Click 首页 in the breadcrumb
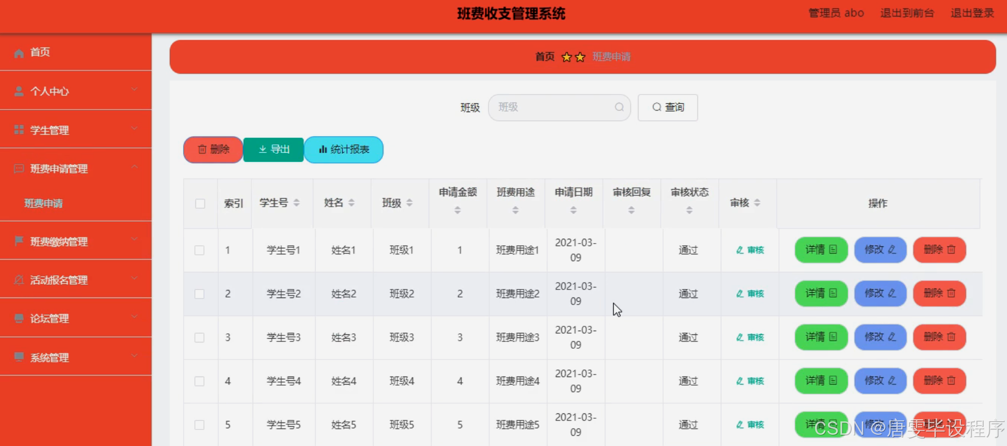The height and width of the screenshot is (446, 1007). pos(545,57)
